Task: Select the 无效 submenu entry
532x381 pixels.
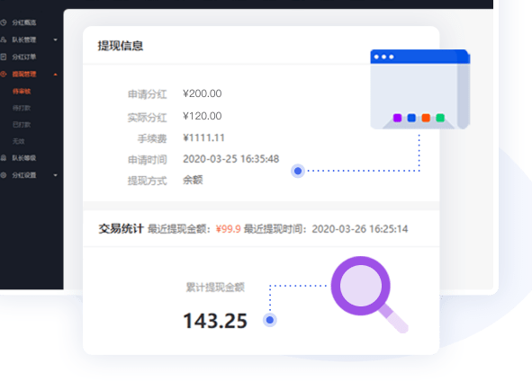Action: (x=19, y=141)
